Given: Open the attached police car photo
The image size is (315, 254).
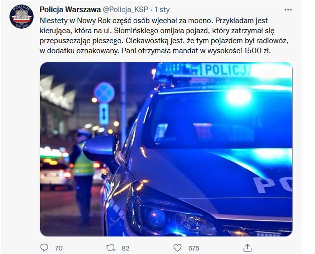Looking at the screenshot, I should pos(166,149).
